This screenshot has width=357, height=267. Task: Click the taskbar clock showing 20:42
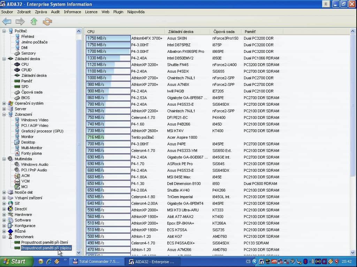coord(347,261)
